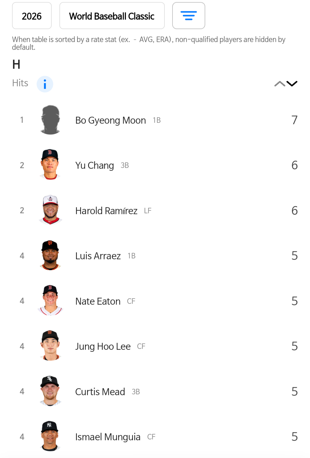Image resolution: width=310 pixels, height=458 pixels.
Task: View Ismael Munguia's profile
Action: (x=108, y=437)
